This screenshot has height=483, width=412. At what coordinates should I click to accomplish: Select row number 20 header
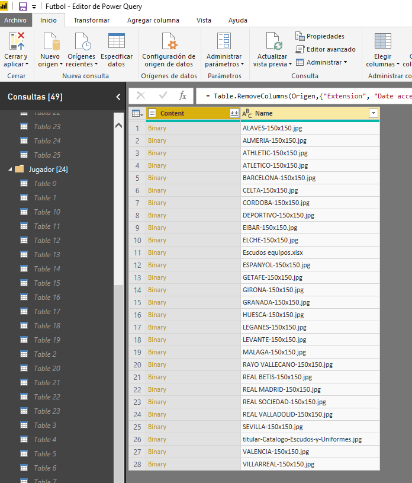click(x=137, y=364)
